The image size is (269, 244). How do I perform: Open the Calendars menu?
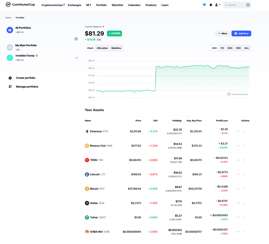(134, 5)
